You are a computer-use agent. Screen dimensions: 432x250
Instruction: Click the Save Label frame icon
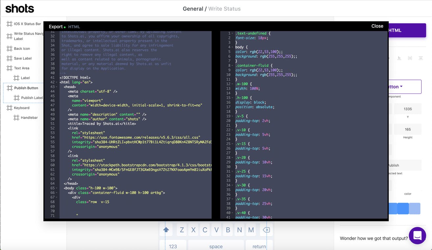pos(10,59)
